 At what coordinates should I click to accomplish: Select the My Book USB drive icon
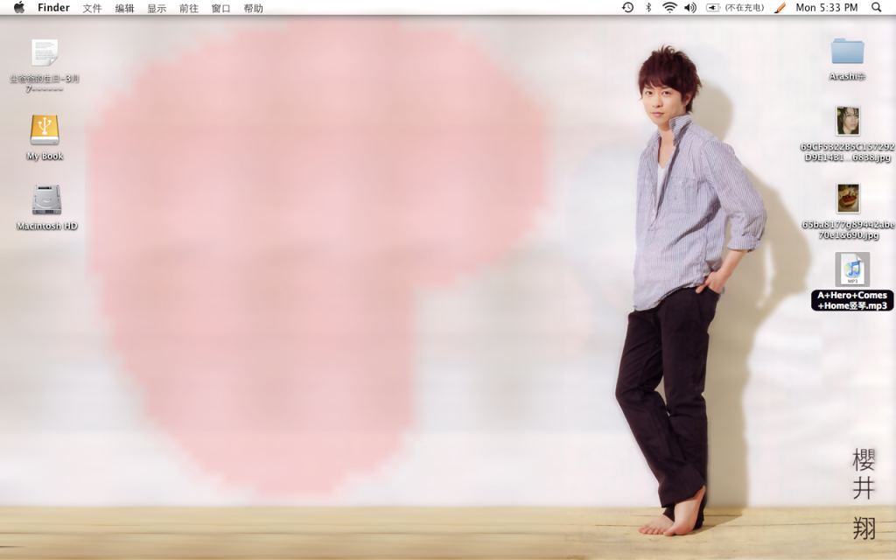(x=45, y=130)
